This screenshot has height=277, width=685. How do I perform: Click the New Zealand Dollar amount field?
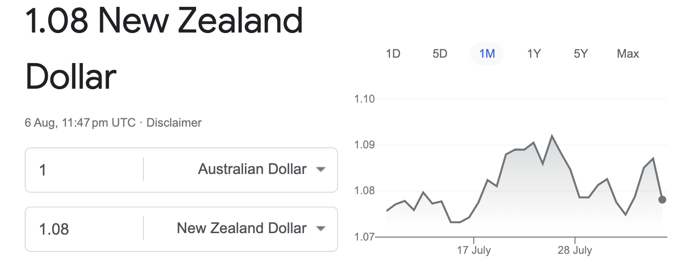pos(84,229)
